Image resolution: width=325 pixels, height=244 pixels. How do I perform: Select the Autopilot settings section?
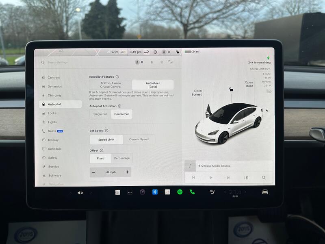point(60,104)
